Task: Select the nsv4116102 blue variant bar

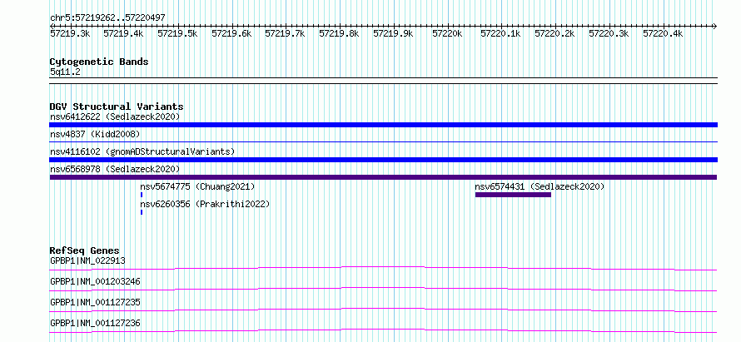Action: pos(383,160)
